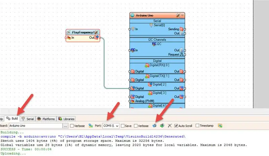
Task: Click Serial In pin icon
Action: [133, 29]
